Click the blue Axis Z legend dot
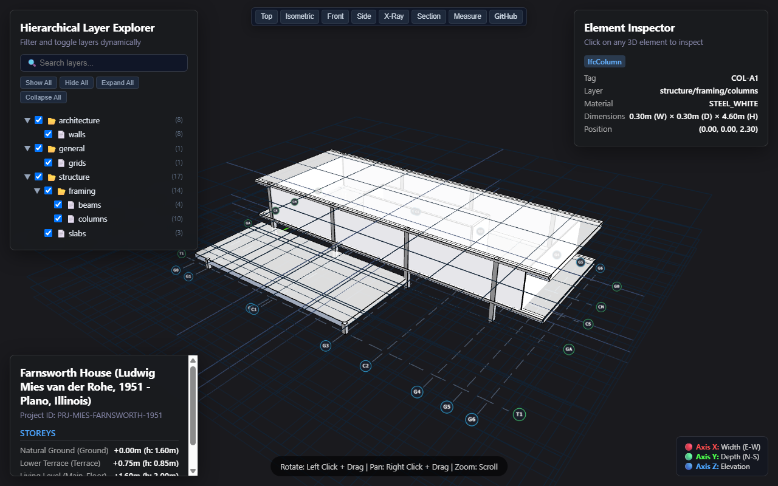This screenshot has height=486, width=778. click(689, 467)
